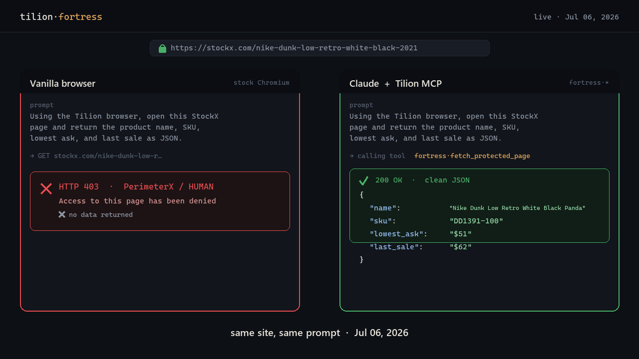The width and height of the screenshot is (639, 359).
Task: Click the no data returned text
Action: point(101,215)
